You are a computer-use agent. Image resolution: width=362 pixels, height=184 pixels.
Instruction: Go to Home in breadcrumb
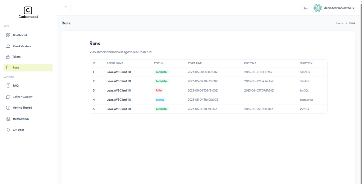tap(339, 23)
